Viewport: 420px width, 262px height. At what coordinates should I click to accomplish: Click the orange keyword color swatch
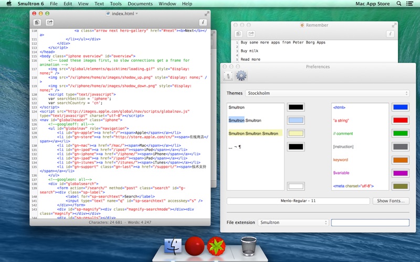tap(401, 160)
